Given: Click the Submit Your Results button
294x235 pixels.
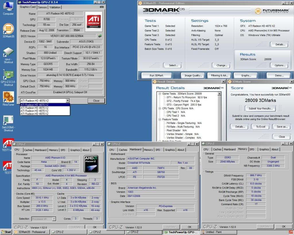Looking at the screenshot, I should 261,108.
